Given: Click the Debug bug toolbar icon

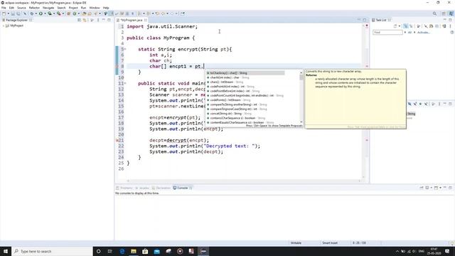Looking at the screenshot, I should 32,14.
